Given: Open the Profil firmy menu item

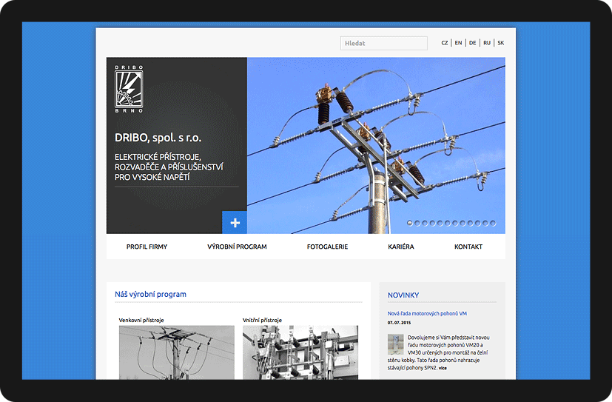Looking at the screenshot, I should pyautogui.click(x=147, y=247).
